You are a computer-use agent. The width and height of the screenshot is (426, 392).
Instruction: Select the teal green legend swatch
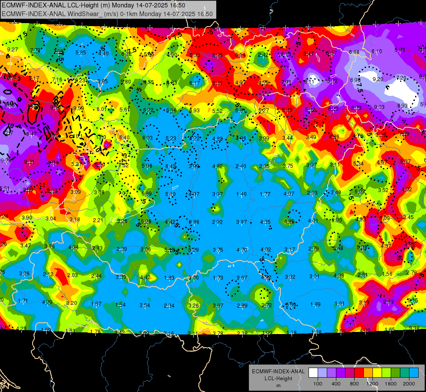click(x=405, y=373)
